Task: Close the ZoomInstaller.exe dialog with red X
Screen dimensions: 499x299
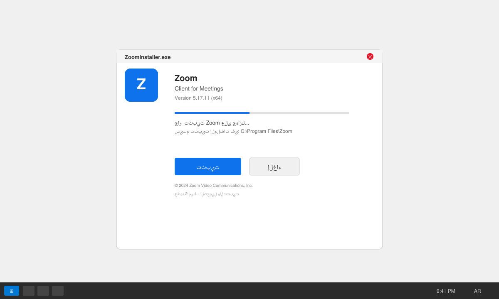Action: coord(370,56)
